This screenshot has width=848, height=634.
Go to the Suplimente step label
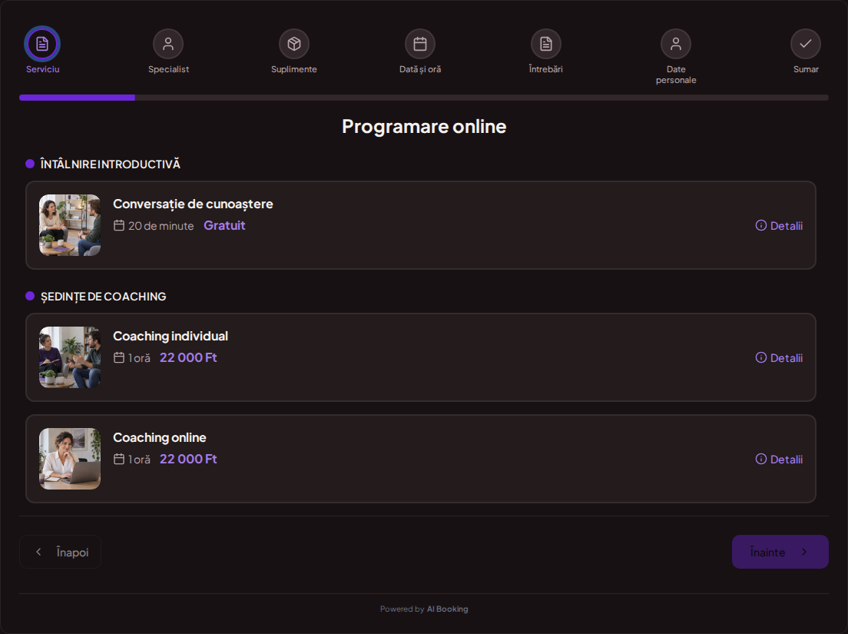294,69
